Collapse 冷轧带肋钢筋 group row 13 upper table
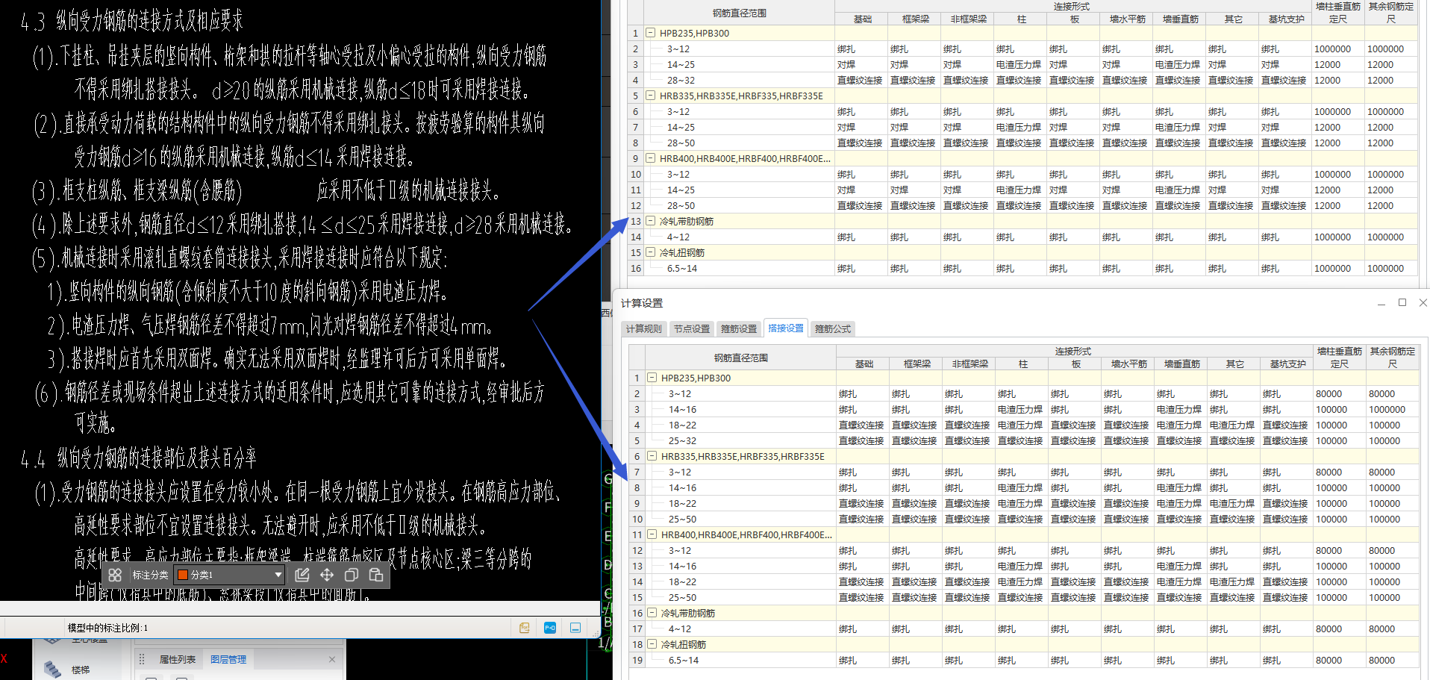1430x680 pixels. [x=651, y=221]
